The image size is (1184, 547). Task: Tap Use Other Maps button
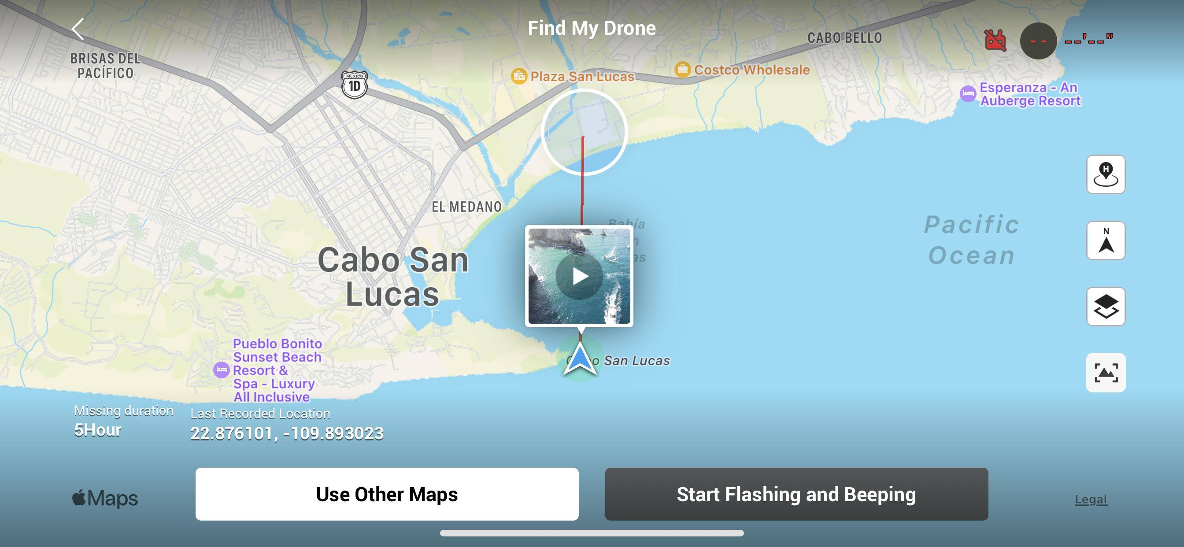click(387, 494)
